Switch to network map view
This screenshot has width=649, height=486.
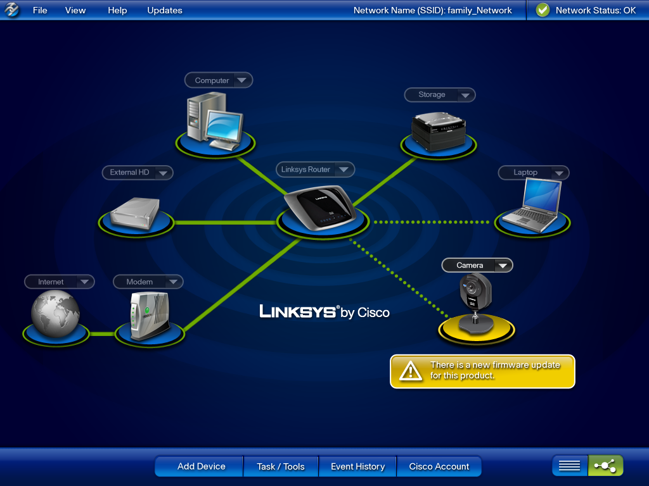pyautogui.click(x=605, y=466)
